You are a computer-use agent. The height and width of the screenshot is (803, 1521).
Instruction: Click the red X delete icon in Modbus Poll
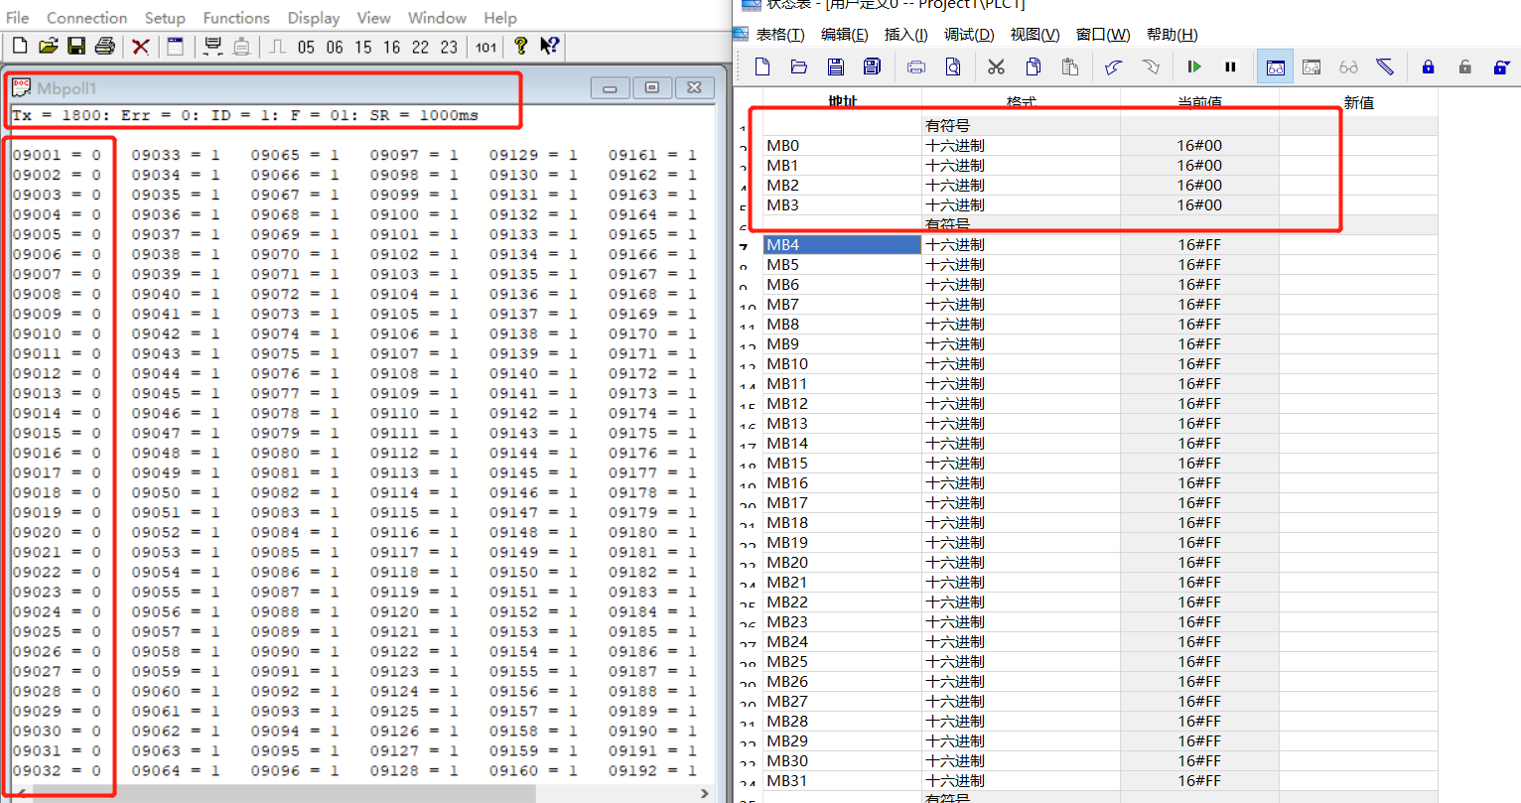pyautogui.click(x=141, y=46)
